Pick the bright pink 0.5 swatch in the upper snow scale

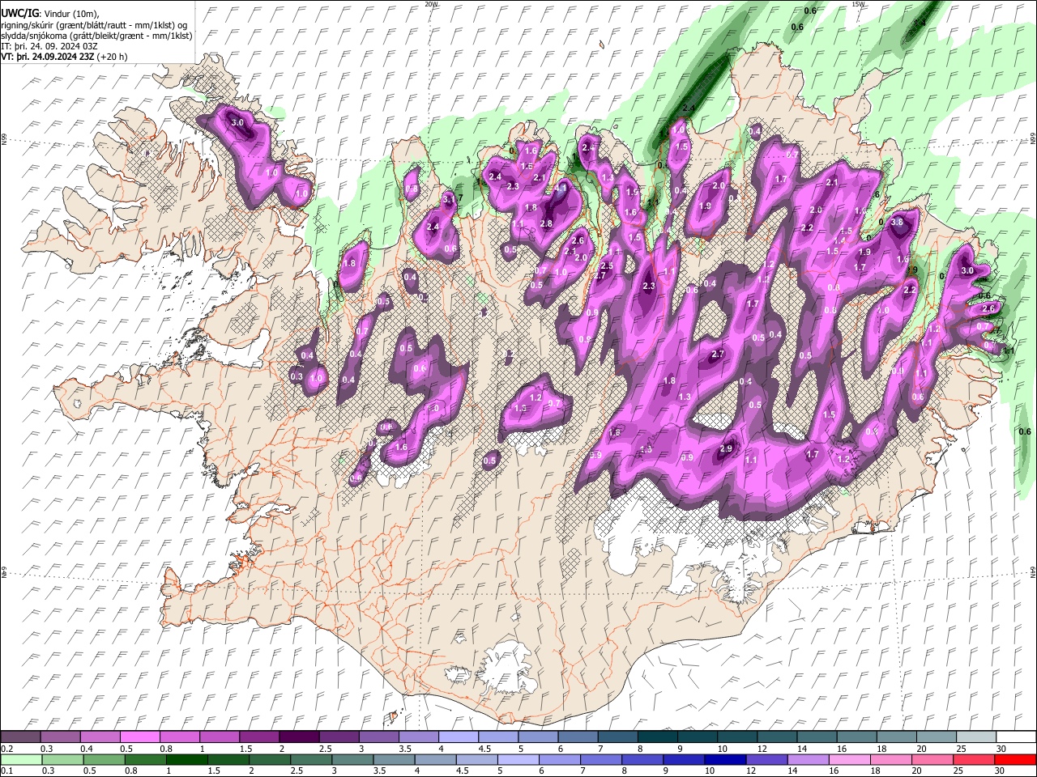(139, 737)
